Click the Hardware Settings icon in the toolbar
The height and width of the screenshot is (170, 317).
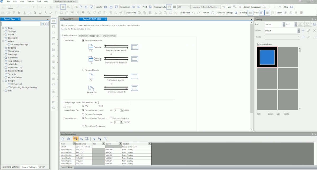pos(236,13)
